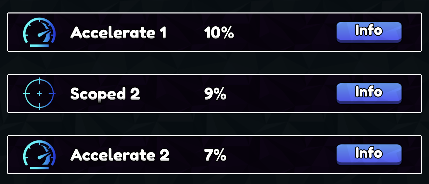Click the dark gap between Accelerate 1 and Scoped 2 rows
Image resolution: width=429 pixels, height=184 pixels.
click(214, 63)
